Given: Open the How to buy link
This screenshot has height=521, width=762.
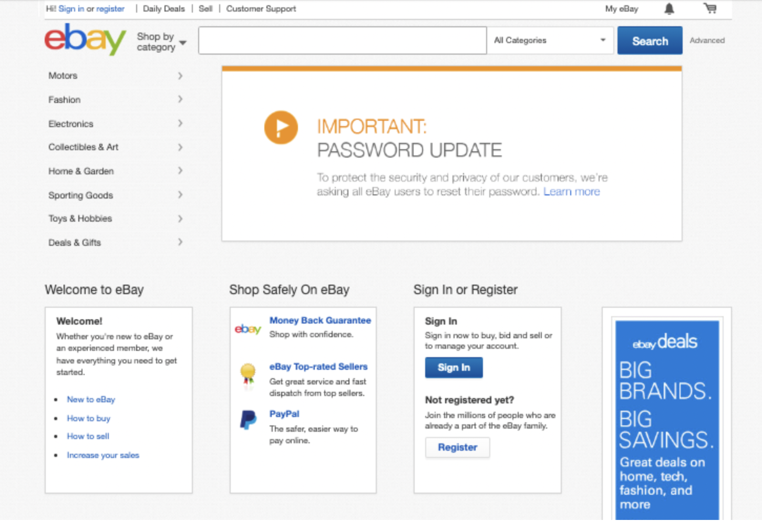Looking at the screenshot, I should [89, 419].
